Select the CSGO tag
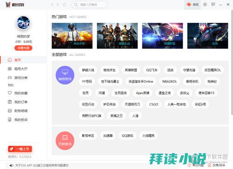The width and height of the screenshot is (233, 169). tap(154, 104)
